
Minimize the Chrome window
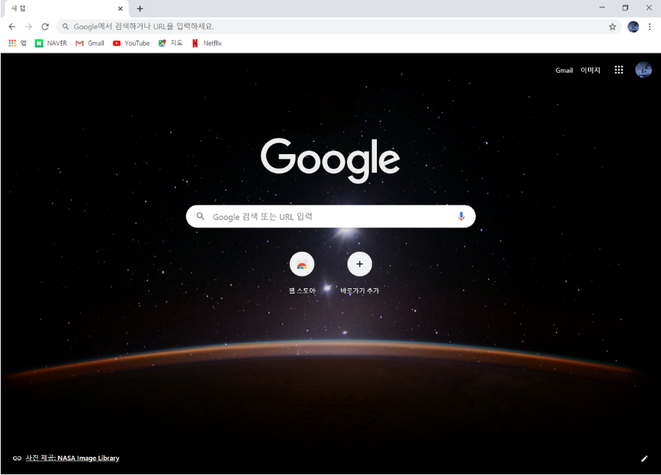602,8
